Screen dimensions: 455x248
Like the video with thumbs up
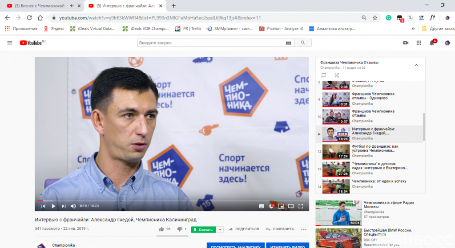tap(161, 229)
